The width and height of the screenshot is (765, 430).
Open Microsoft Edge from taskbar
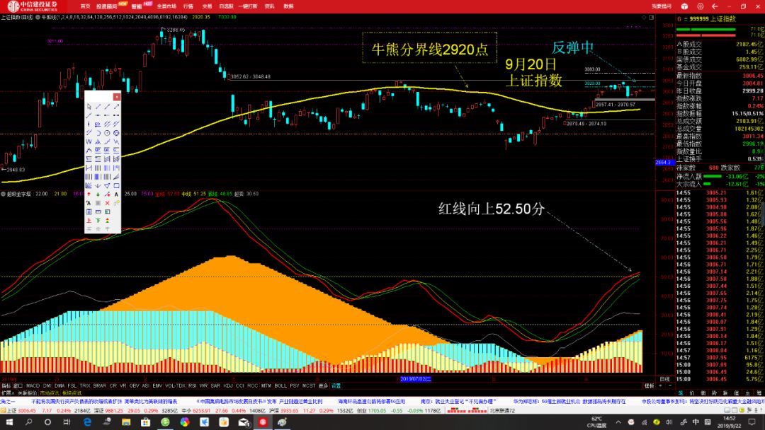coord(87,422)
